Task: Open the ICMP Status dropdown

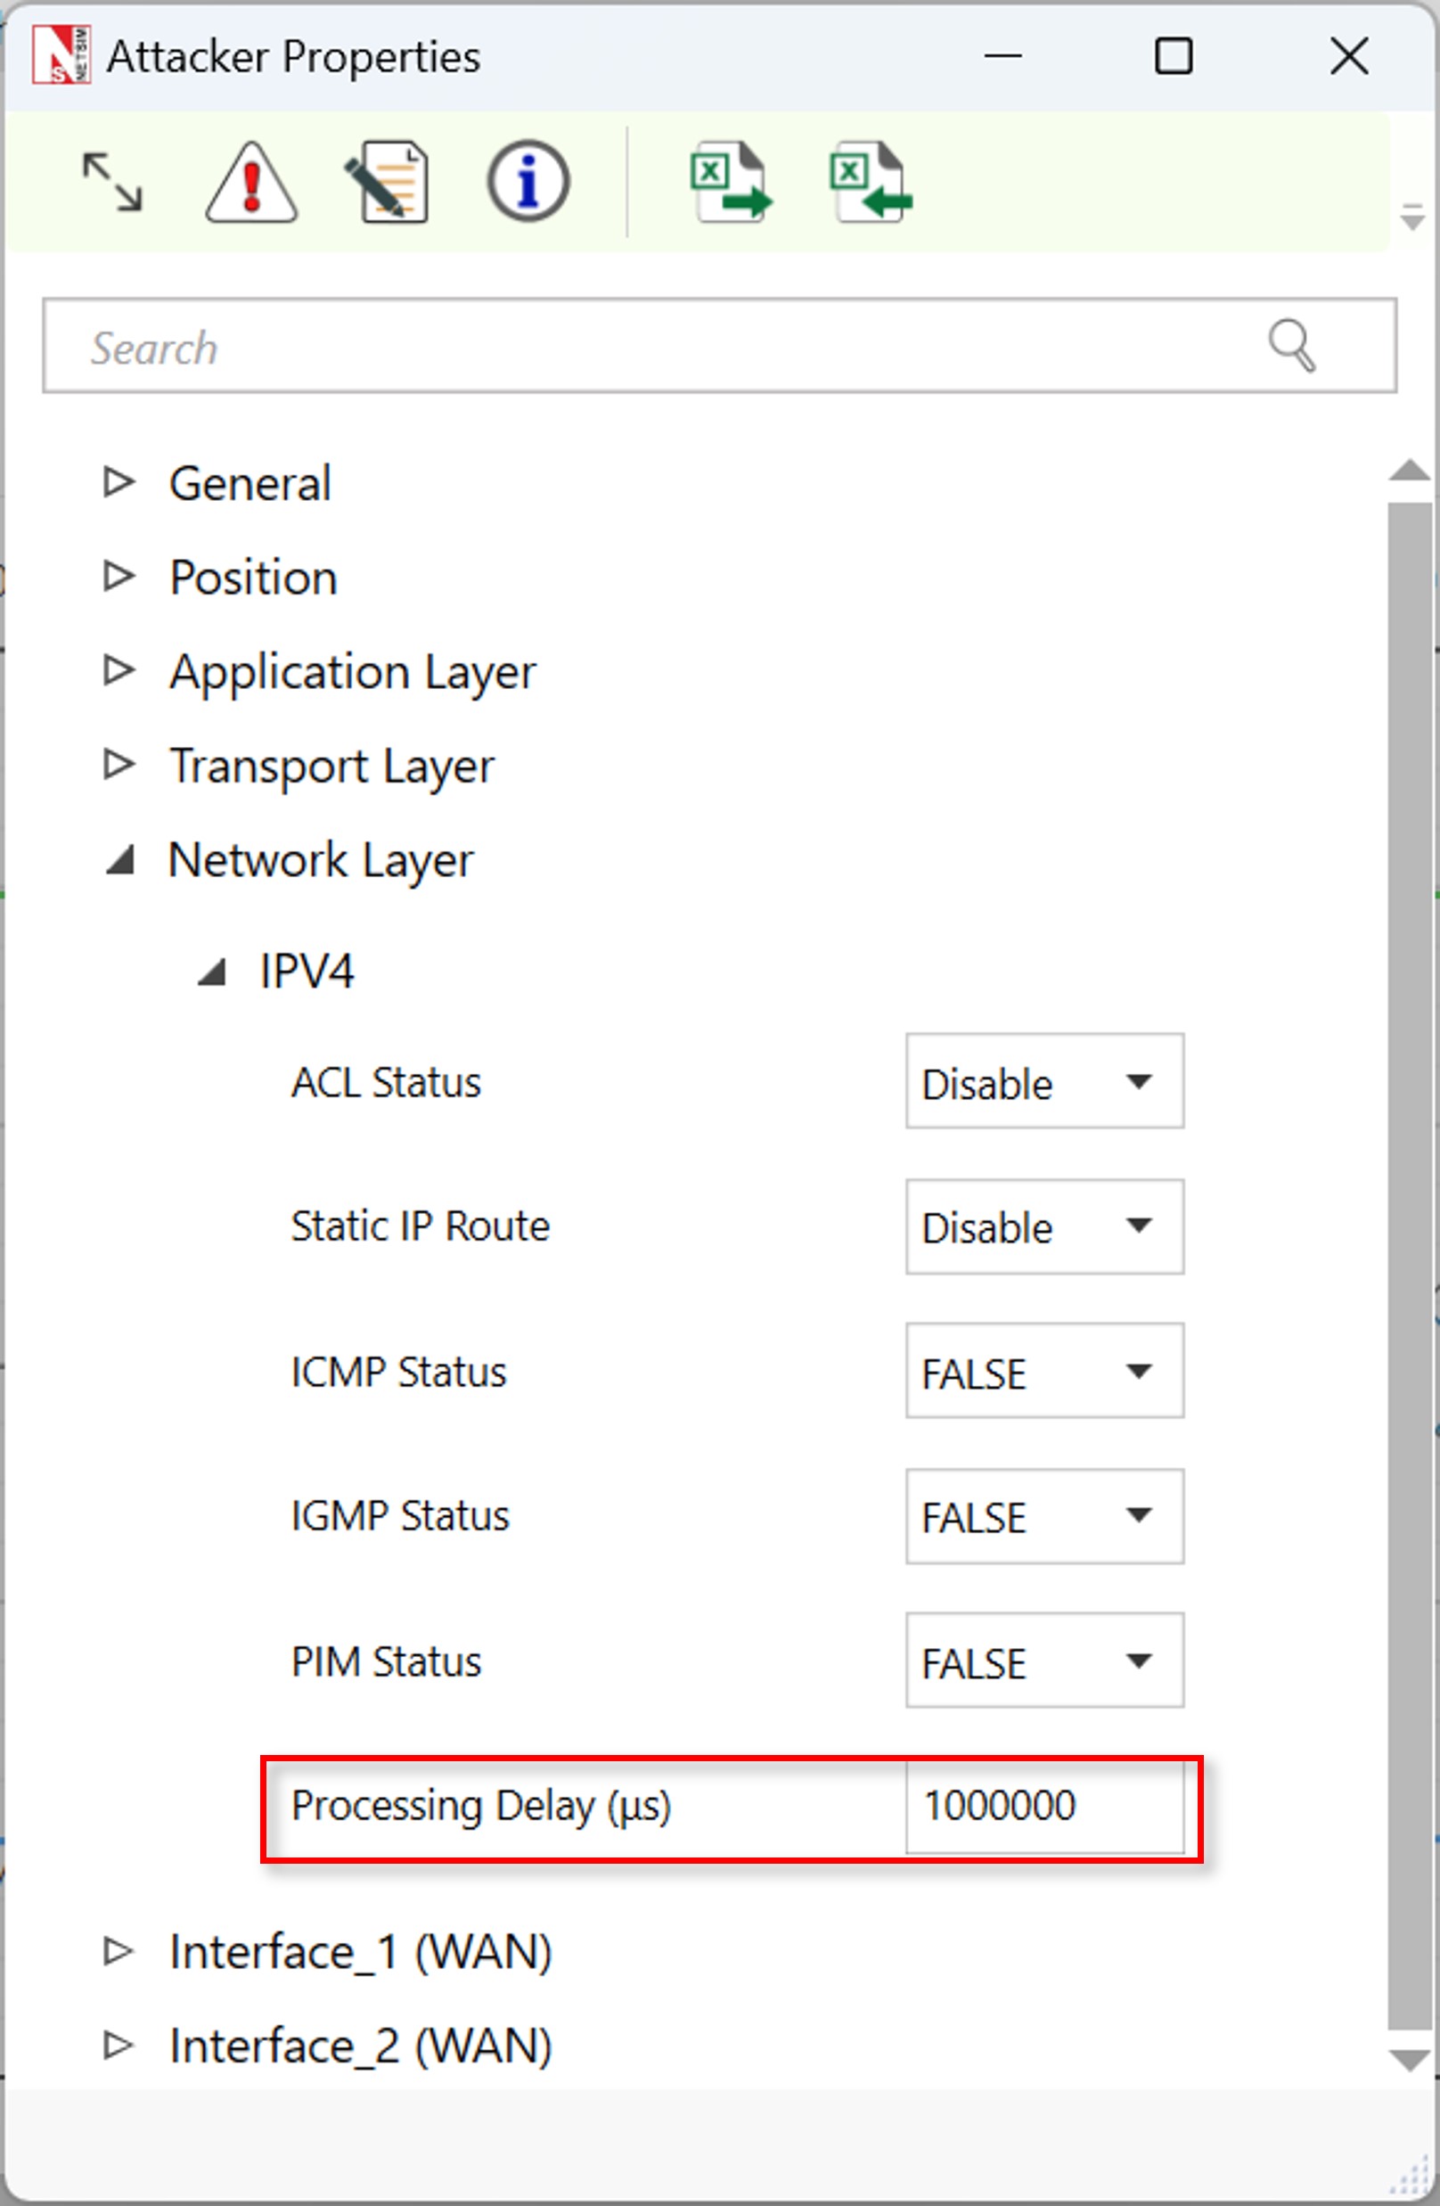Action: 1044,1371
